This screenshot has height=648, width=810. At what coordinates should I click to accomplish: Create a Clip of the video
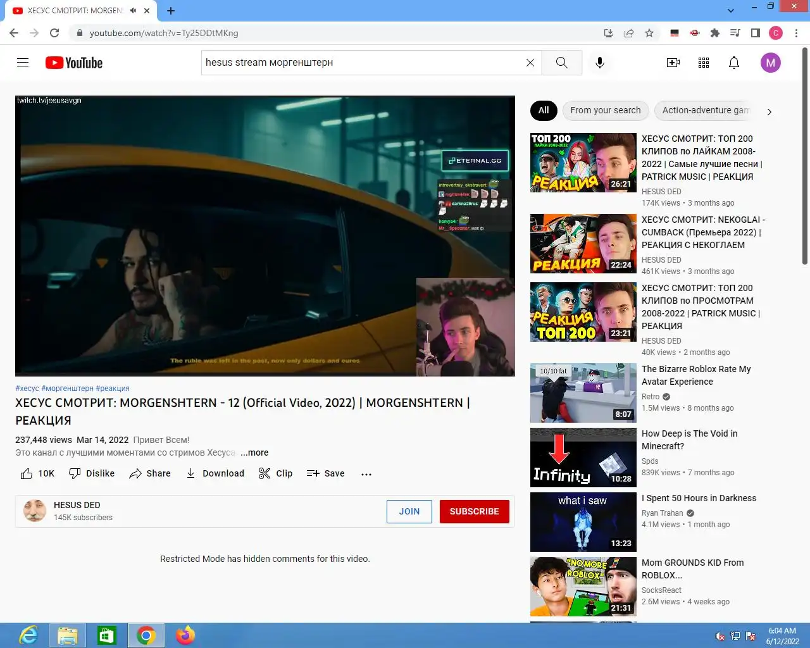click(275, 473)
